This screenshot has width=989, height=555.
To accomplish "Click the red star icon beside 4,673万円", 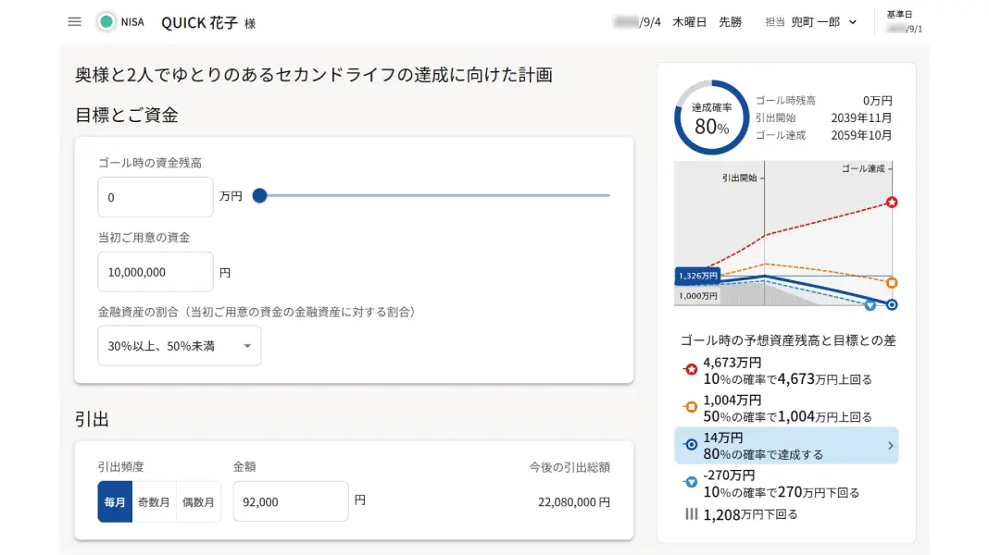I will 691,370.
